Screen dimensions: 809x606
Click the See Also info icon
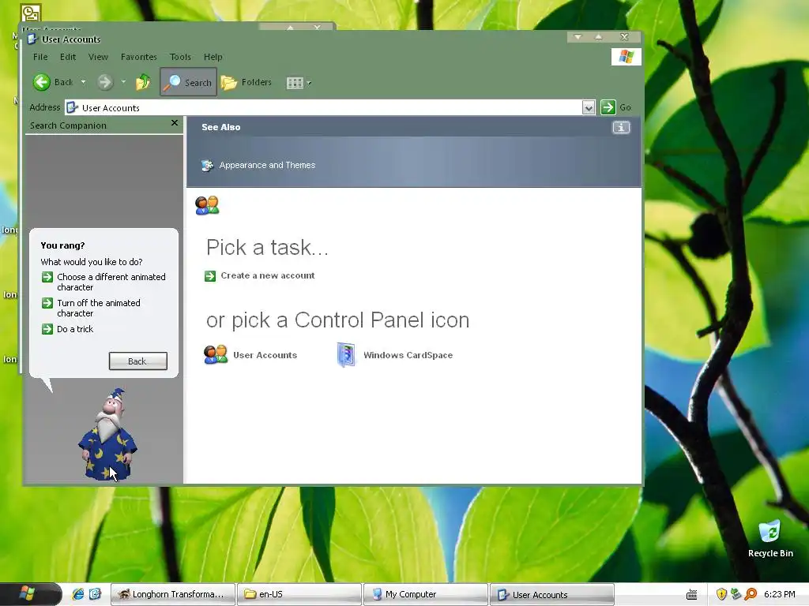621,127
